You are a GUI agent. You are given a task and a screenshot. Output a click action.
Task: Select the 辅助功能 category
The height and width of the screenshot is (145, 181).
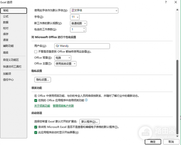[x=8, y=46]
